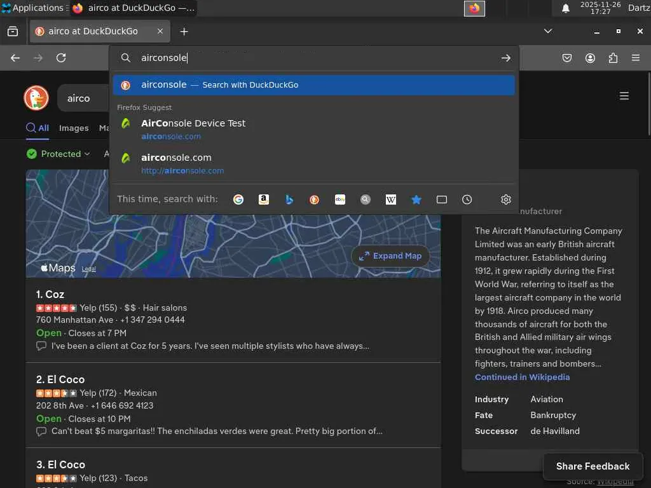Click the 2025-11-26 clock in panel
This screenshot has height=488, width=651.
(600, 8)
